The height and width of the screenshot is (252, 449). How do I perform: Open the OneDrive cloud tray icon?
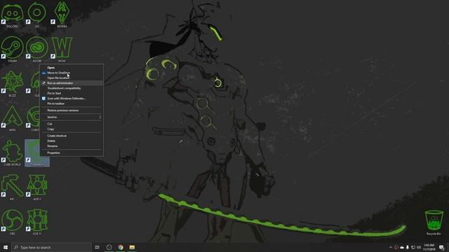click(x=402, y=247)
